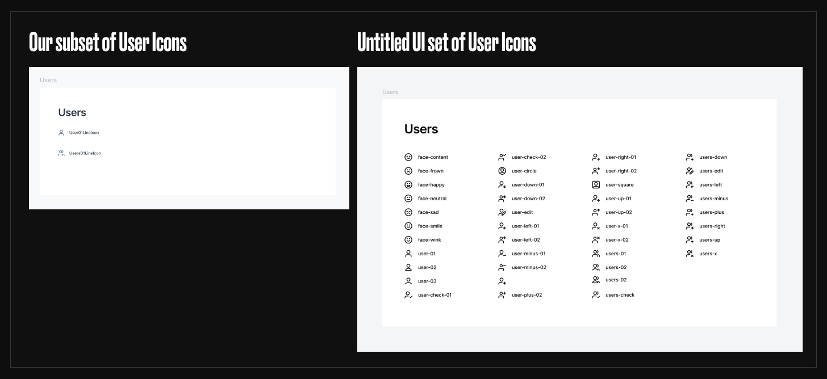The height and width of the screenshot is (379, 827).
Task: Click the user-right-01 icon
Action: [596, 157]
